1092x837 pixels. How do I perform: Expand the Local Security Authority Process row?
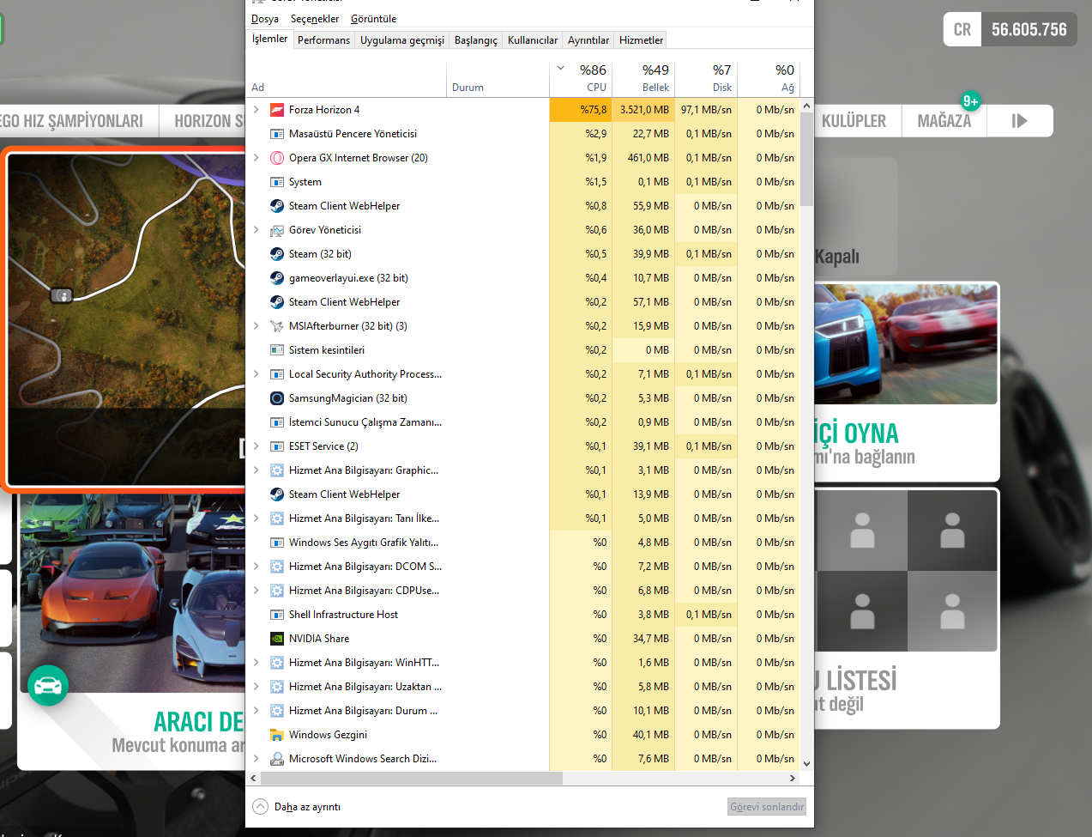pos(256,374)
